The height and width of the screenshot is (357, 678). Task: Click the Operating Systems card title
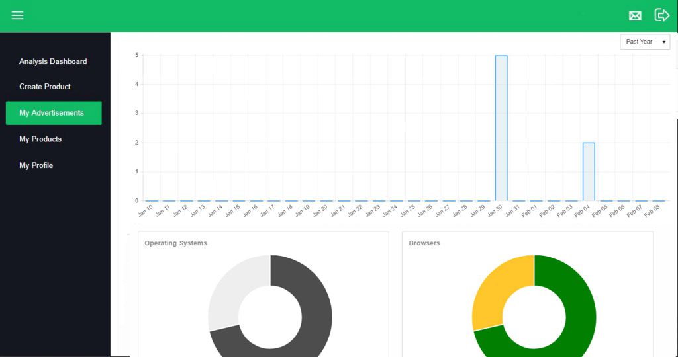pyautogui.click(x=175, y=243)
